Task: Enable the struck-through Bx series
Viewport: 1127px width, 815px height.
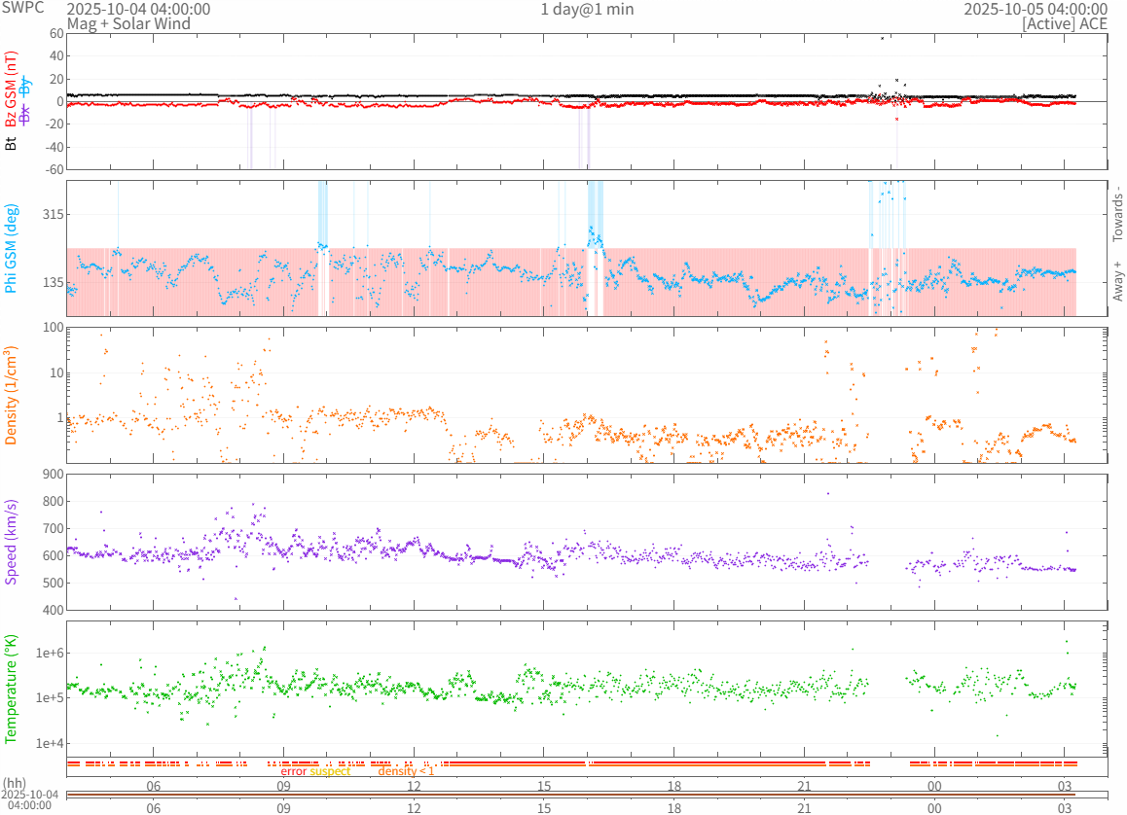Action: tap(26, 115)
